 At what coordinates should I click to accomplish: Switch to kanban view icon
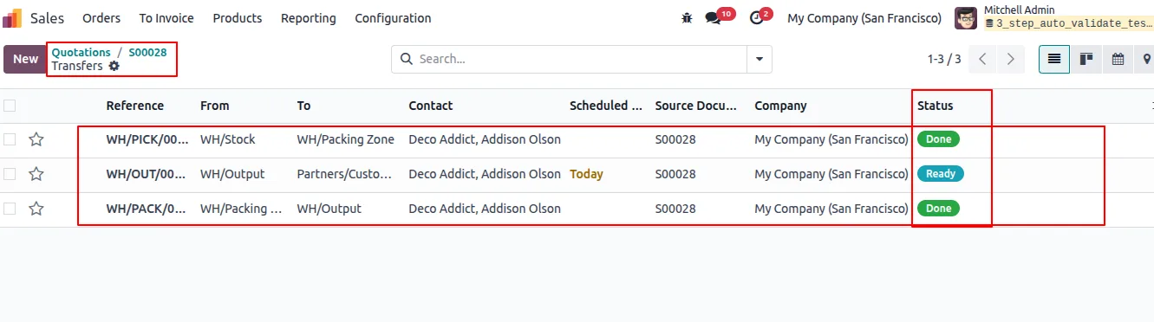point(1086,59)
